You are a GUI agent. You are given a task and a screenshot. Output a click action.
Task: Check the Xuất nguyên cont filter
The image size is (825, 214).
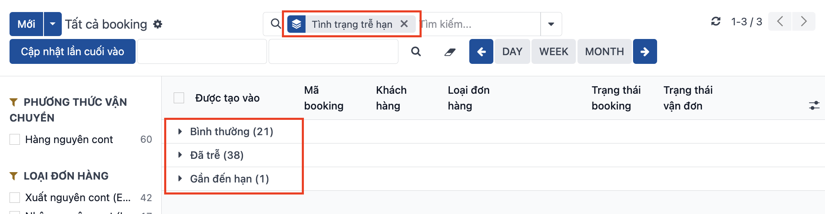15,197
